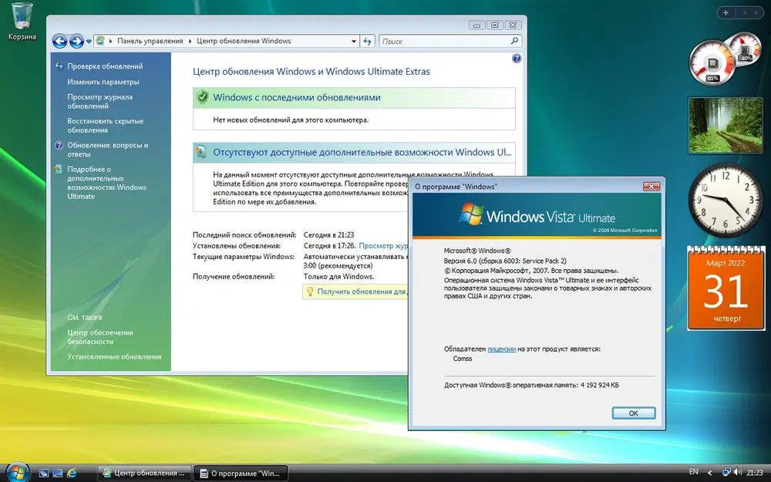Click 'Просмотр журнала' link next to installed updates

pyautogui.click(x=383, y=245)
